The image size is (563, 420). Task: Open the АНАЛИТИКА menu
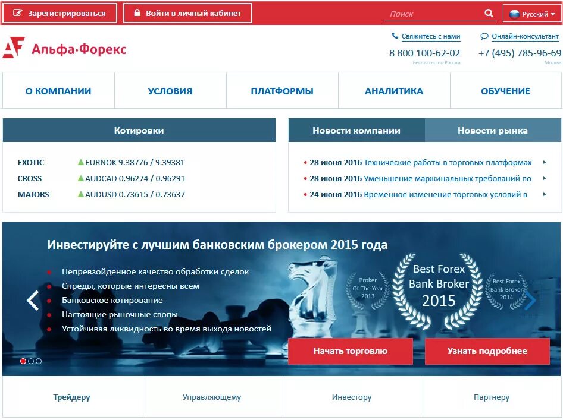[394, 91]
